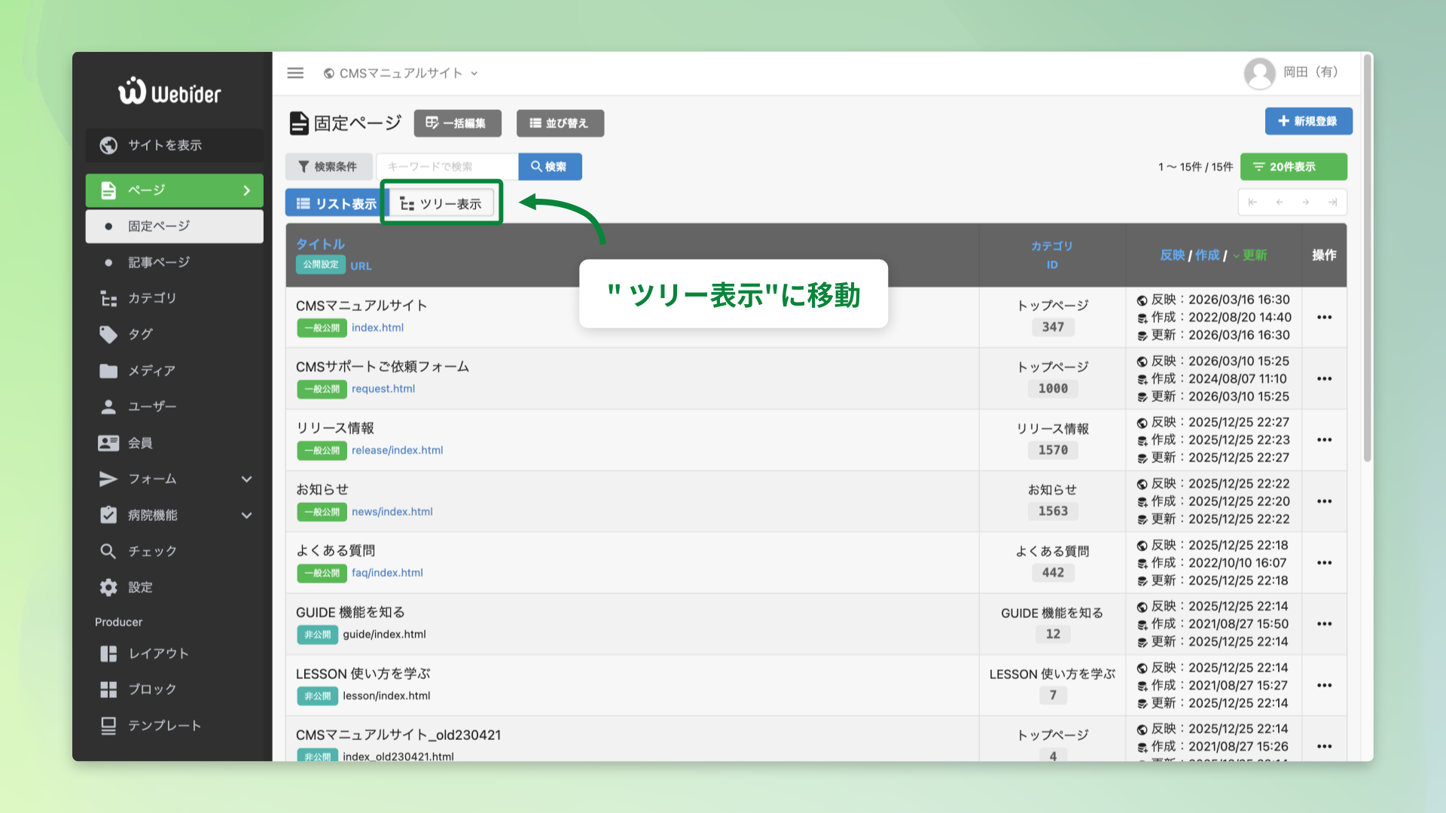The image size is (1446, 813).
Task: Click the Webider logo
Action: point(169,91)
